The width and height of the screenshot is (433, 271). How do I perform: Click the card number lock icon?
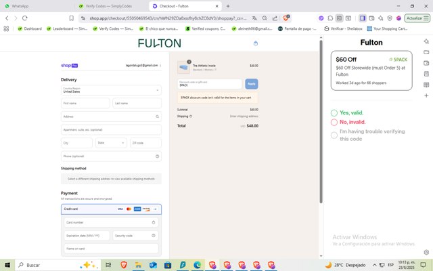154,222
